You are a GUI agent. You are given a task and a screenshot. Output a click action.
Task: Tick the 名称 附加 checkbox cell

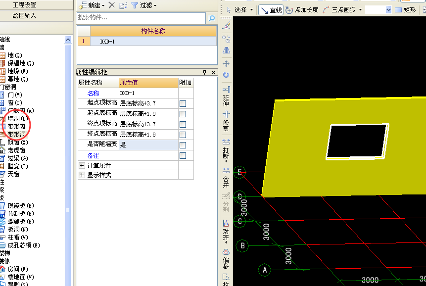coord(186,93)
